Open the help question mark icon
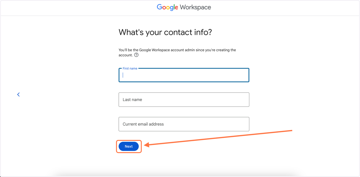The height and width of the screenshot is (177, 360). pyautogui.click(x=136, y=55)
